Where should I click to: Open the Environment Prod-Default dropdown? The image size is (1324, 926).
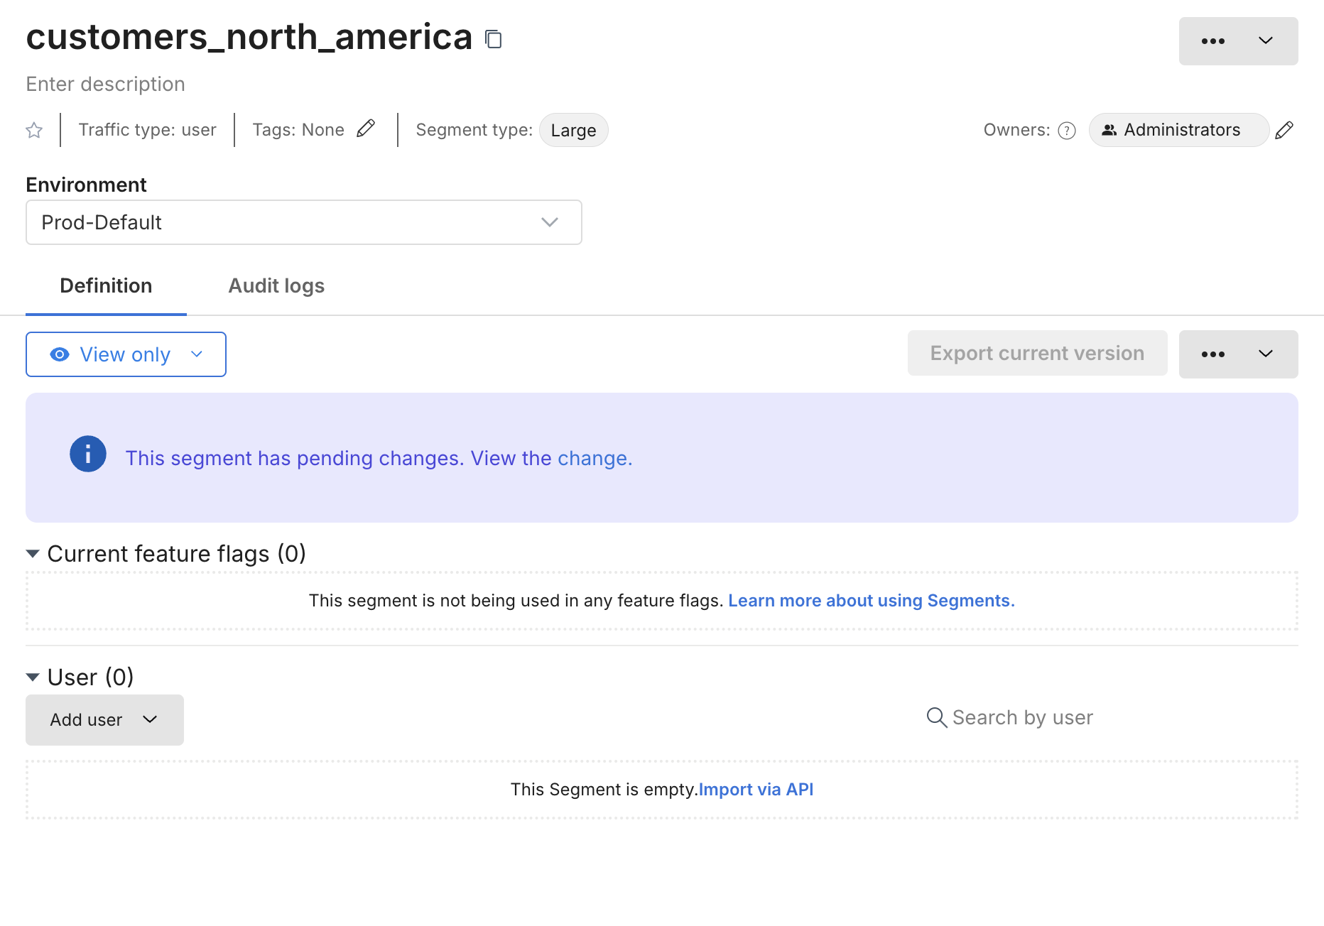(304, 222)
